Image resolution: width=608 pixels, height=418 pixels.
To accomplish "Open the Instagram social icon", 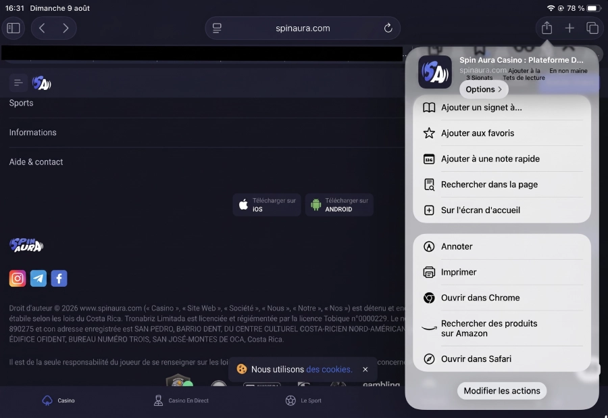I will click(18, 278).
